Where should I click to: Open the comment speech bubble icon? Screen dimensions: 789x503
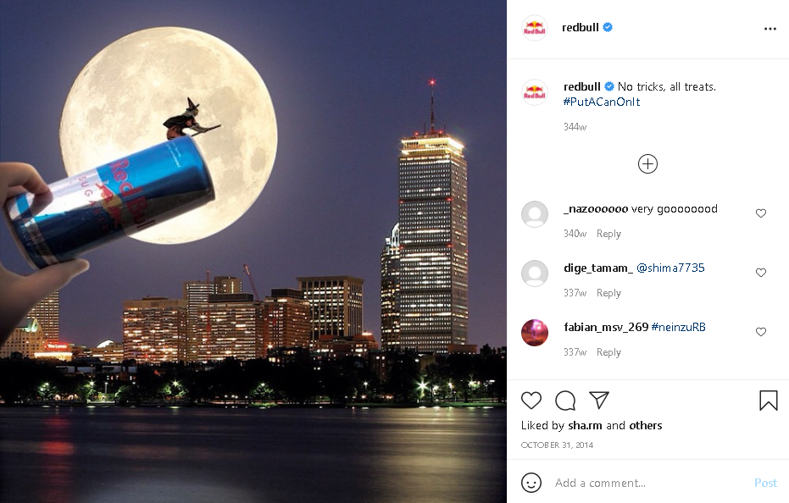565,401
